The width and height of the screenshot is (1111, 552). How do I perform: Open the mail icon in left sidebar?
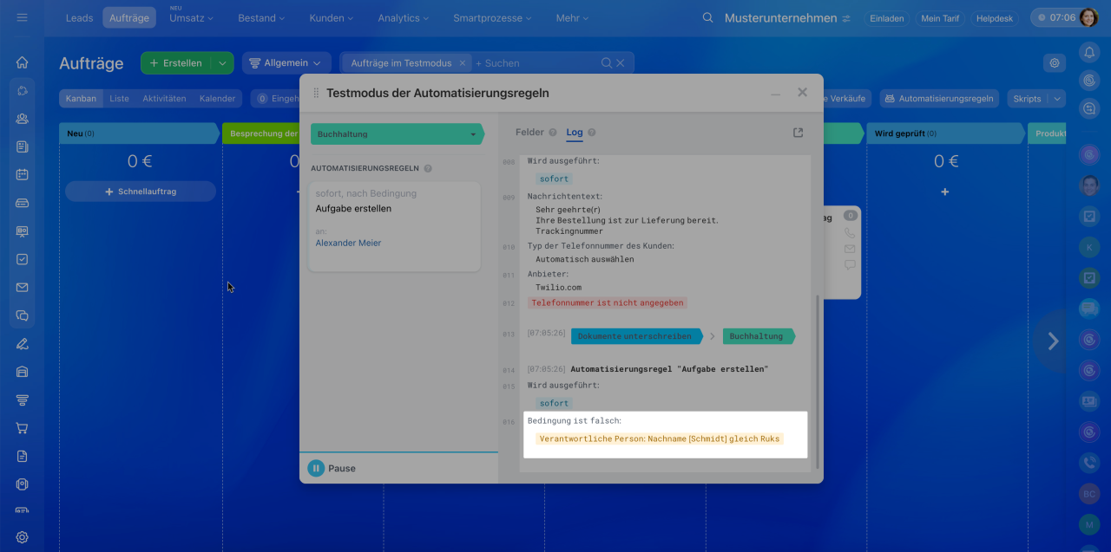click(23, 288)
